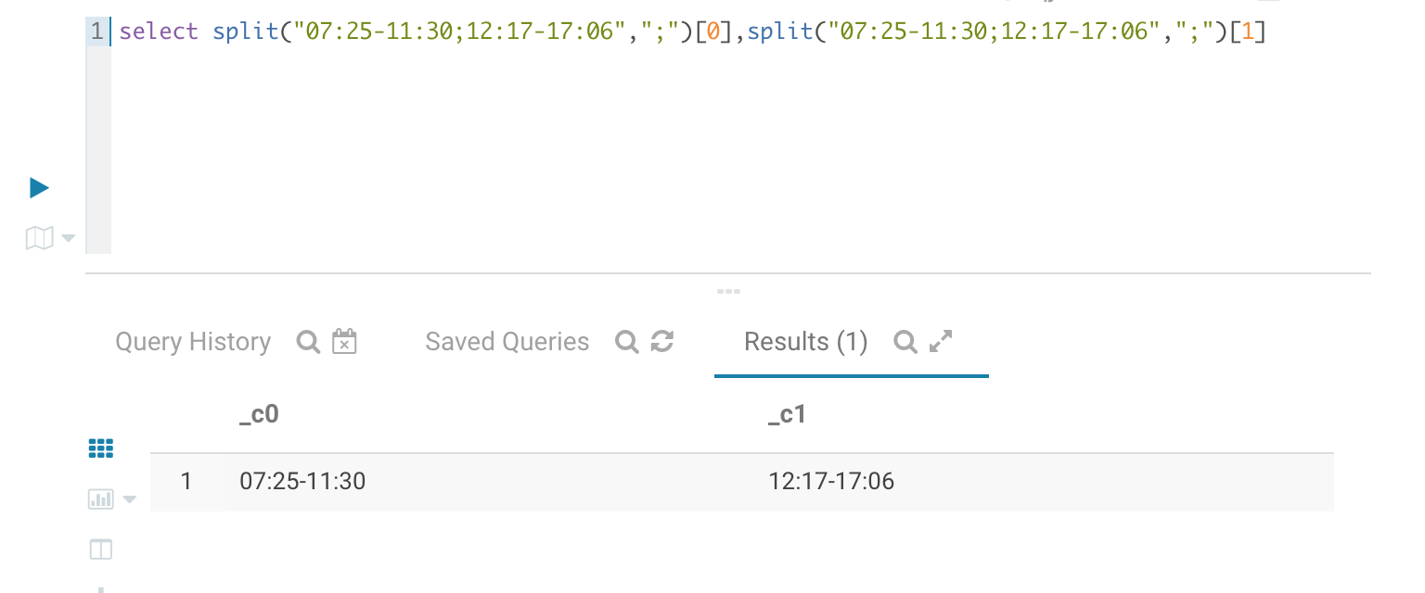Screen dimensions: 1425x593
Task: Open the chart type dropdown arrow
Action: 129,500
